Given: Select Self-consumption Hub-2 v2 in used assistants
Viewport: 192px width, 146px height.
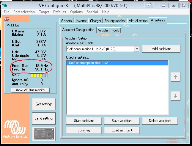Looking at the screenshot, I should pos(117,63).
